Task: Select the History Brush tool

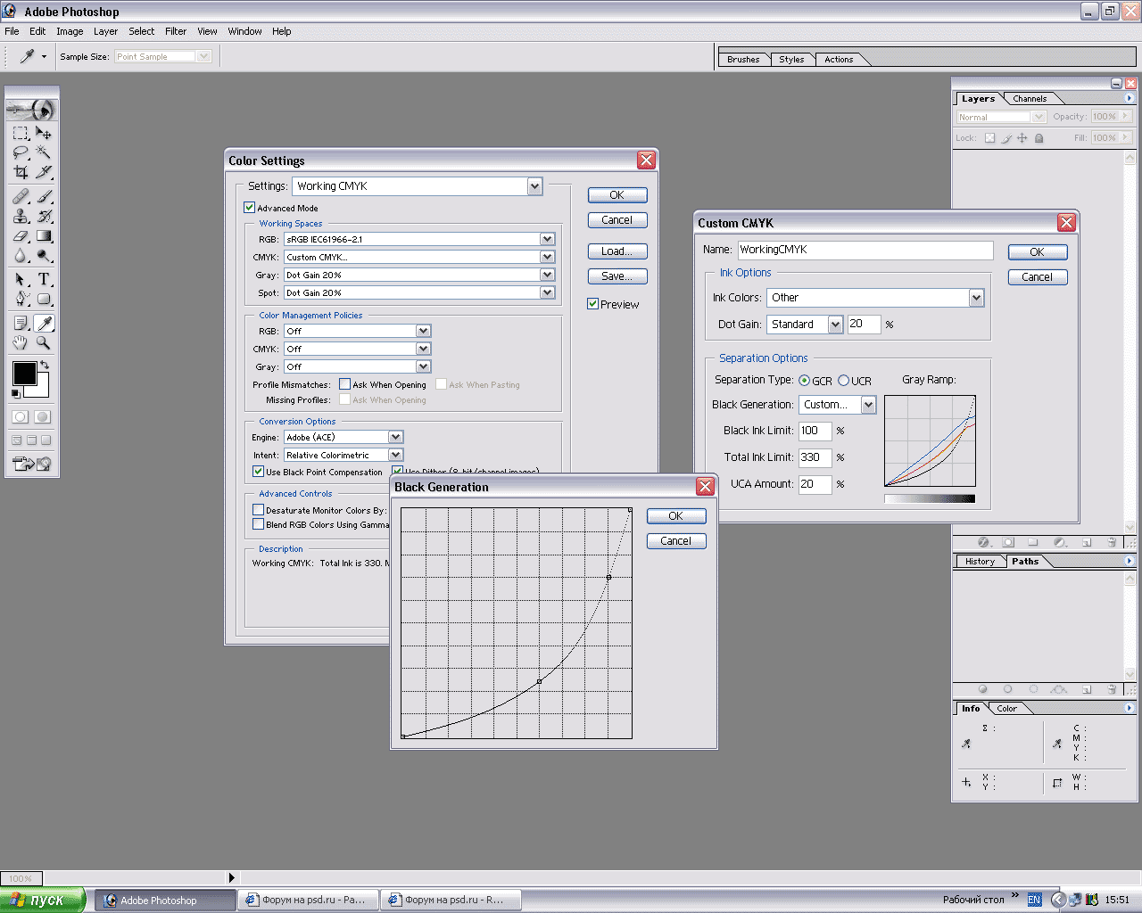Action: click(44, 216)
